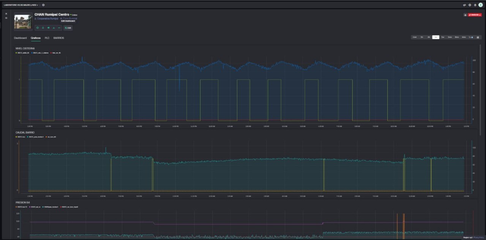The height and width of the screenshot is (240, 486).
Task: Click the more options dash icon in the device toolbar
Action: click(x=59, y=28)
